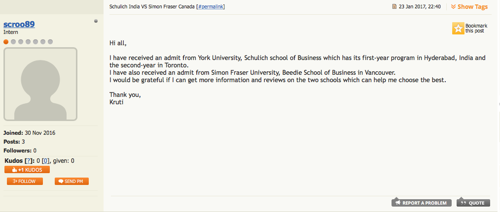Click the quotation mark icon on Quote
This screenshot has width=500, height=212.
[463, 203]
